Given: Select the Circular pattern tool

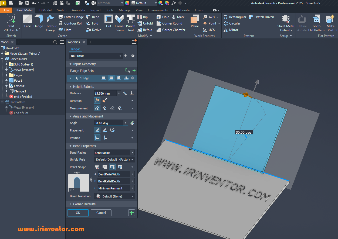Looking at the screenshot, I should (232, 23).
